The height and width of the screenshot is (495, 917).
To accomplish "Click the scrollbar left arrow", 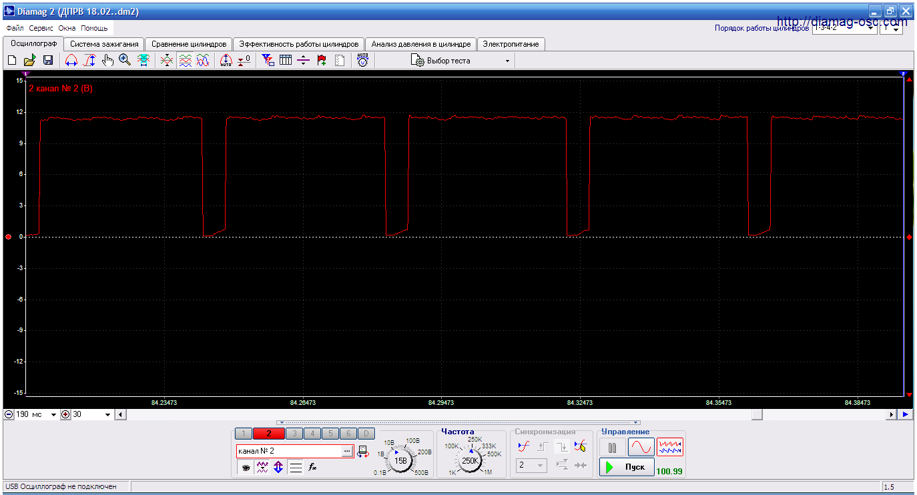I will [x=120, y=414].
